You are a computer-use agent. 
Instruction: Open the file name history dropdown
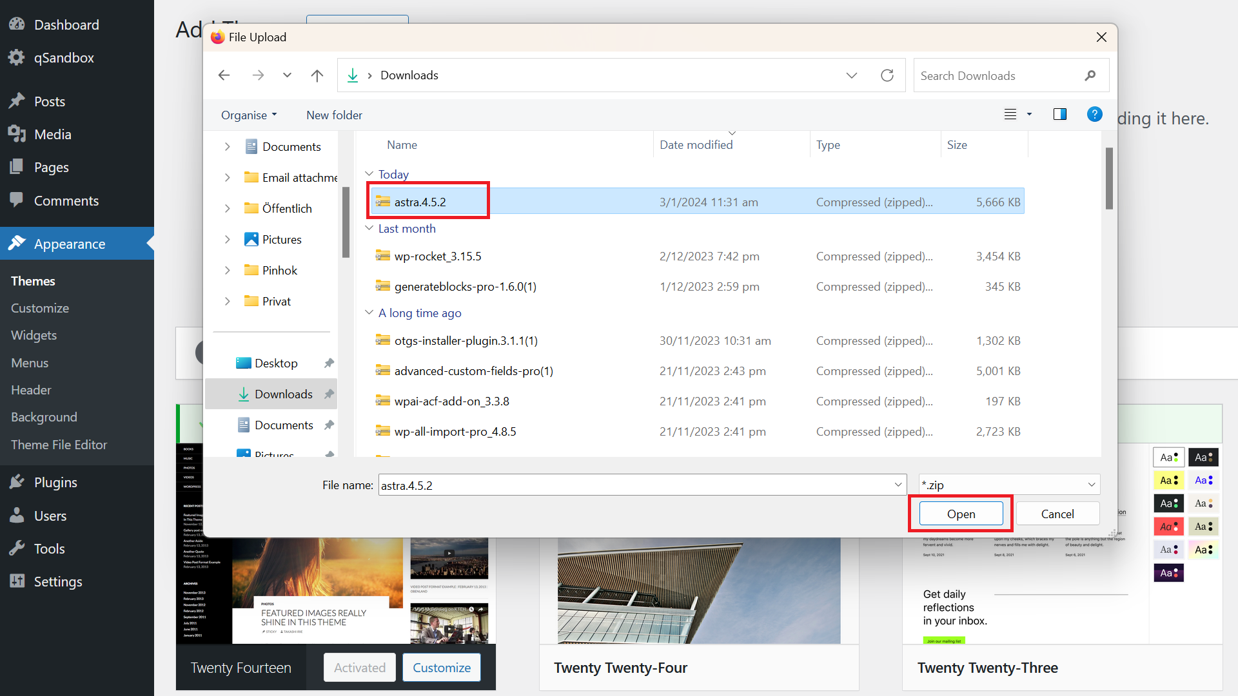(898, 485)
